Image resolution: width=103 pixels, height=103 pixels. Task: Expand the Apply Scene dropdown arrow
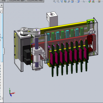tap(96, 2)
